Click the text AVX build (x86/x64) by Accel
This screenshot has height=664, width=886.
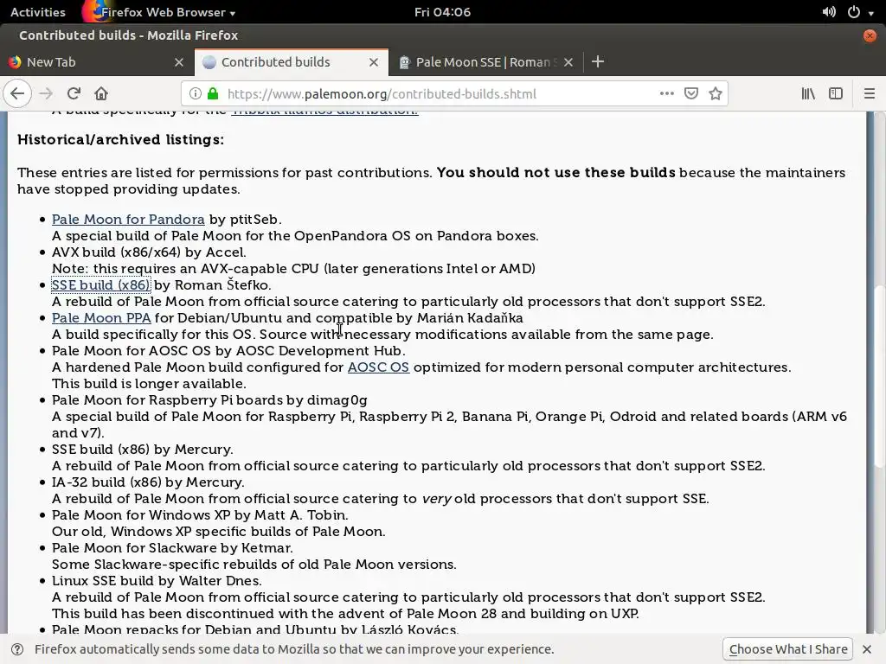(149, 252)
